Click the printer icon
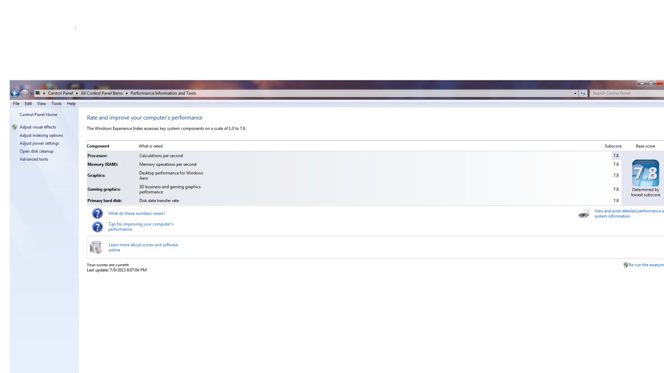 tap(584, 213)
